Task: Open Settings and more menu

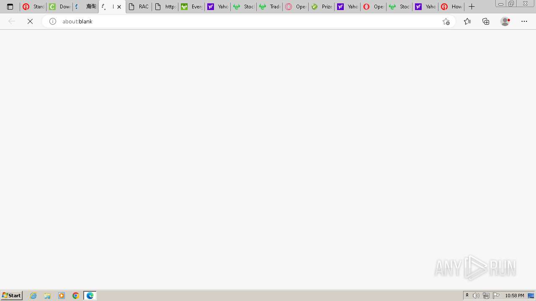Action: pyautogui.click(x=524, y=21)
